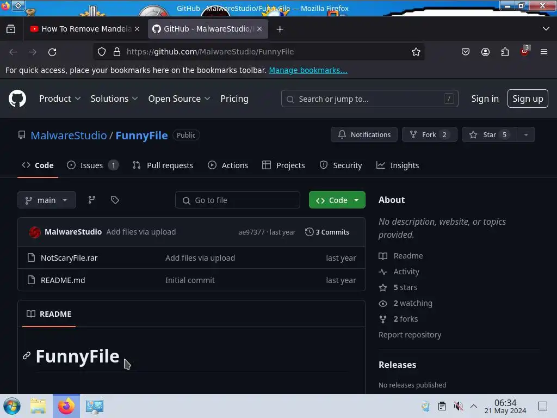Open the README.md file
557x418 pixels.
(63, 280)
